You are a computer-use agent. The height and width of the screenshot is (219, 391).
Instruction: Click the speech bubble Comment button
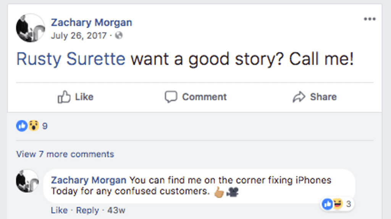pyautogui.click(x=195, y=97)
